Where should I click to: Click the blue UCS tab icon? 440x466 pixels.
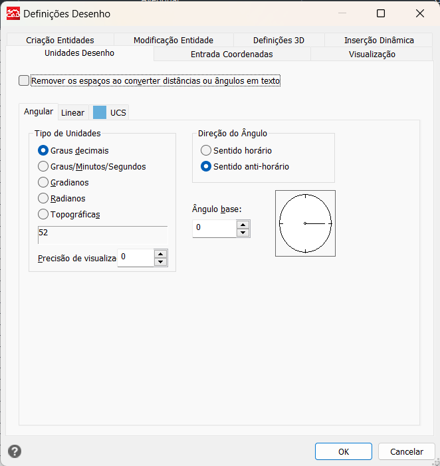pos(100,112)
